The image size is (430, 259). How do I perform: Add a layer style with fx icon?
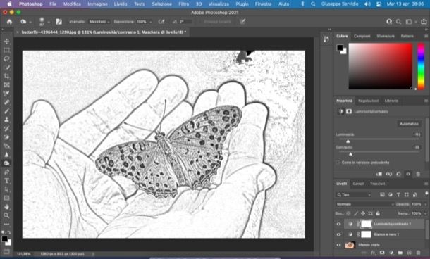[373, 253]
